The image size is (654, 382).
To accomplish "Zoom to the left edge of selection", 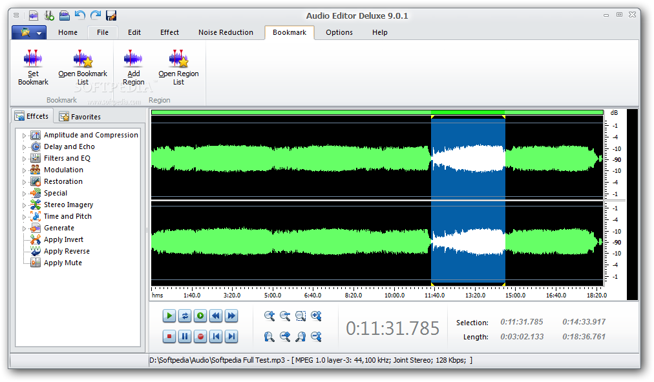I will click(x=269, y=336).
